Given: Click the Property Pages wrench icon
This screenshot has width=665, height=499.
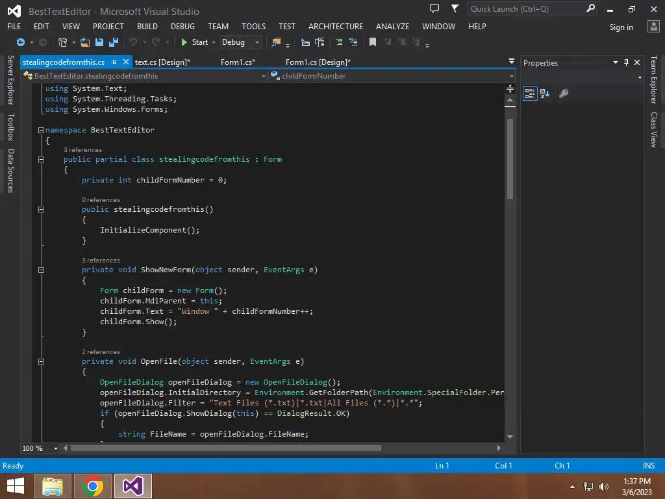Looking at the screenshot, I should (x=564, y=94).
